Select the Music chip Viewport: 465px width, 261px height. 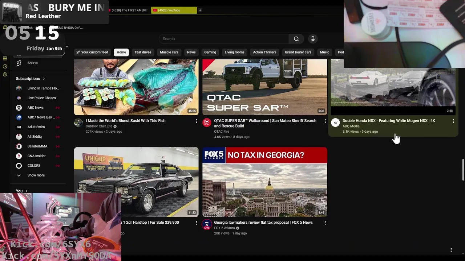[x=324, y=52]
